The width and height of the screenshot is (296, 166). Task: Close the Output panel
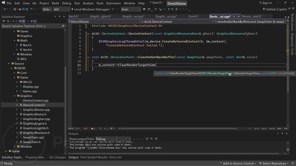[287, 133]
